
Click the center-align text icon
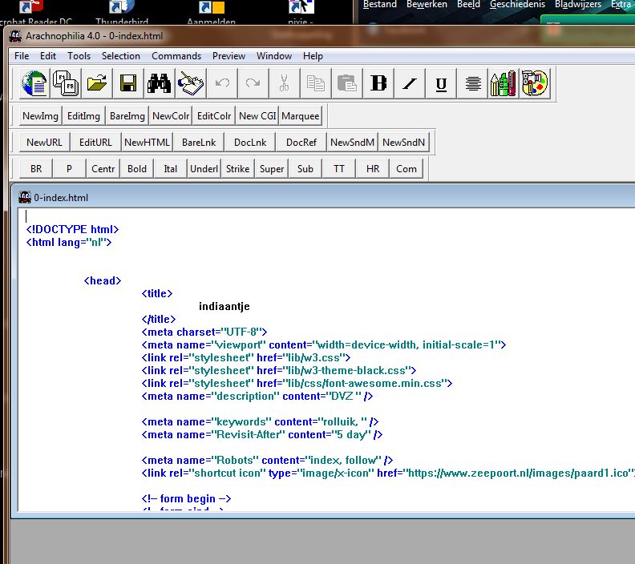point(473,83)
